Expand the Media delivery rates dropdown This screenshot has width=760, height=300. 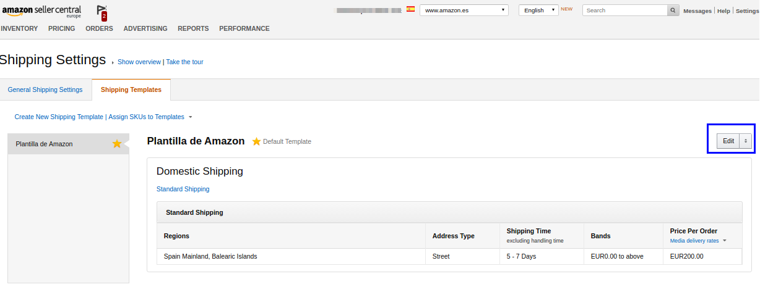tap(724, 241)
